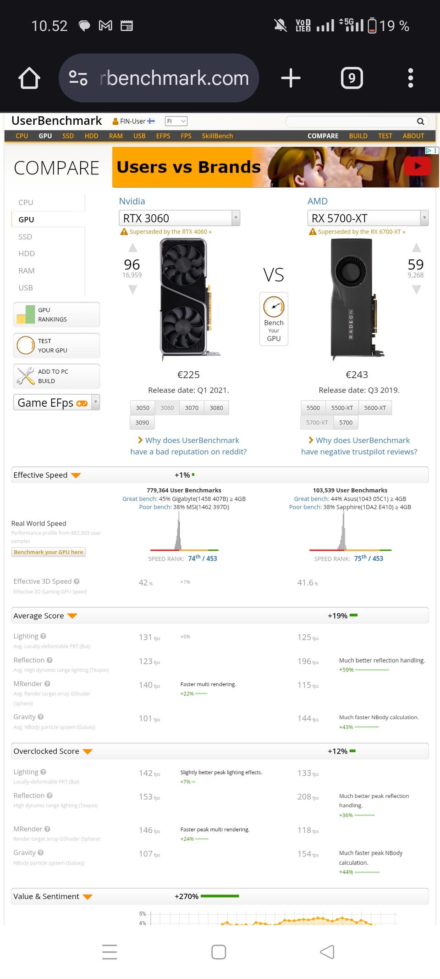The image size is (440, 979).
Task: Open the SSD tab in navigation bar
Action: coord(68,136)
